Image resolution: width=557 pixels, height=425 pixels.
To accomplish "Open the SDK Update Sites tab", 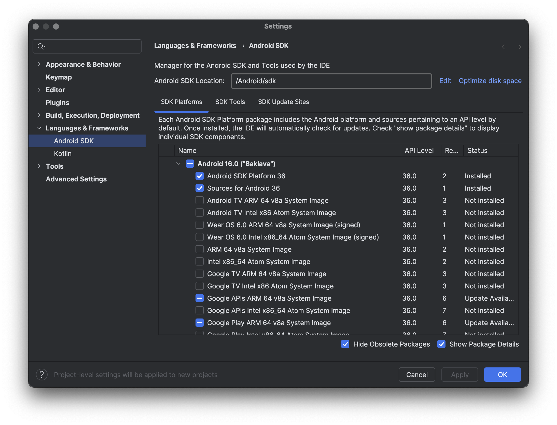I will (x=283, y=102).
